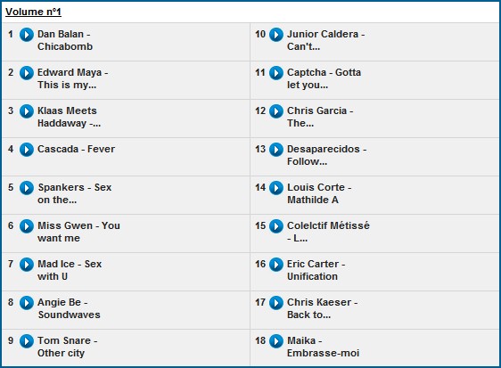Select the Cascada - Fever title text

76,149
